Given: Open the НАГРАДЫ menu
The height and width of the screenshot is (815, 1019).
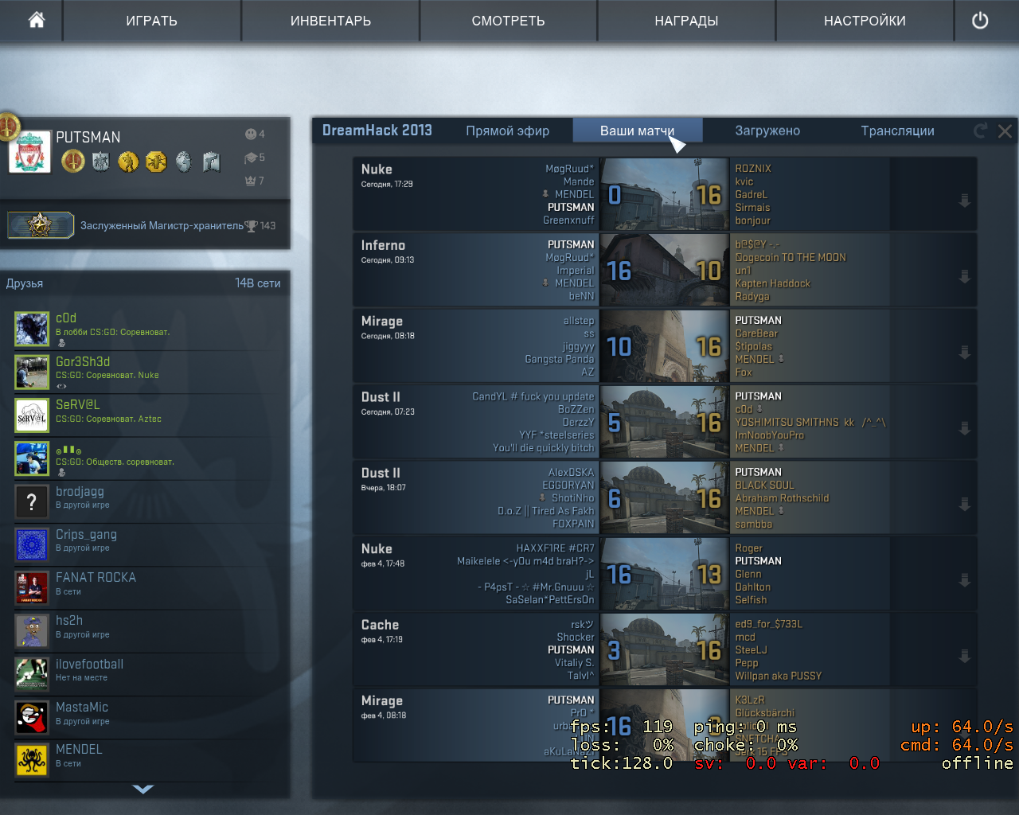Looking at the screenshot, I should coord(686,21).
